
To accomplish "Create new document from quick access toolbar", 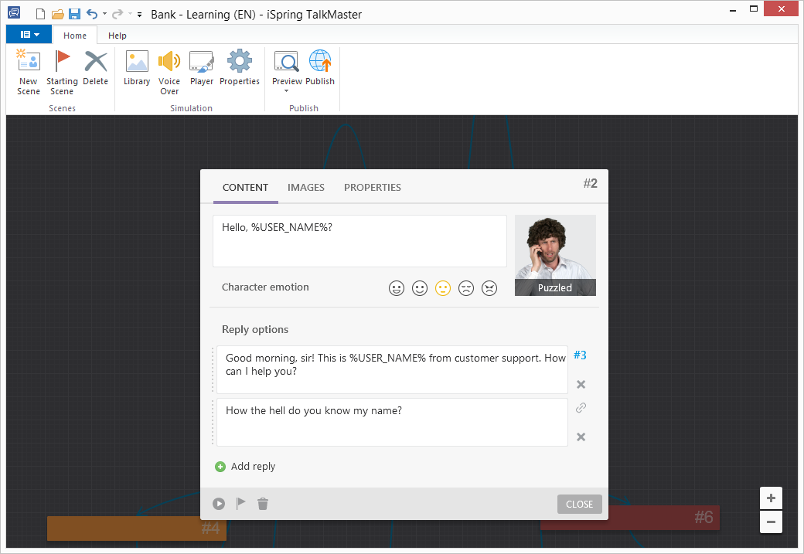I will [40, 15].
